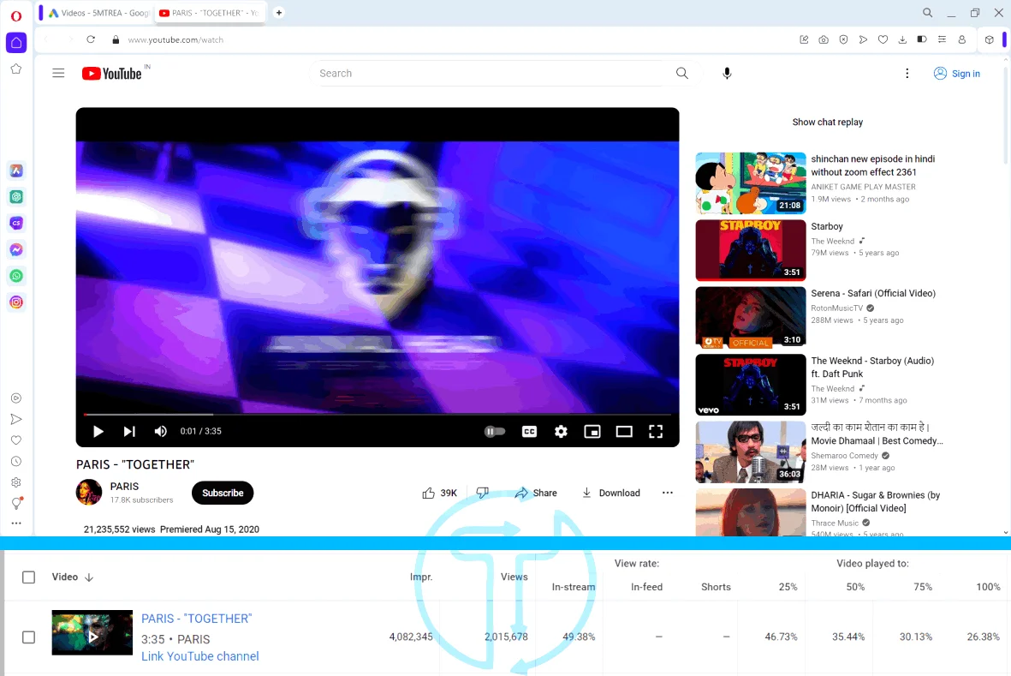1011x676 pixels.
Task: Like the video with 39K likes
Action: click(439, 493)
